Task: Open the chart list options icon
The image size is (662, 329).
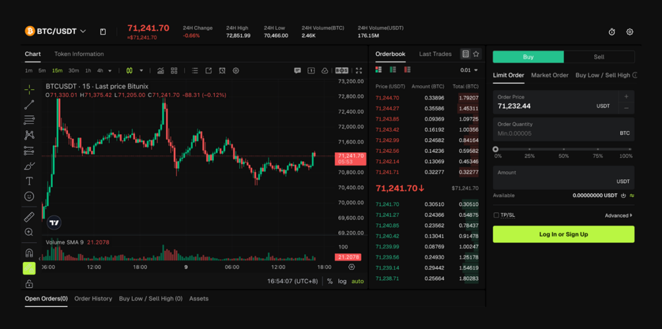Action: point(195,71)
